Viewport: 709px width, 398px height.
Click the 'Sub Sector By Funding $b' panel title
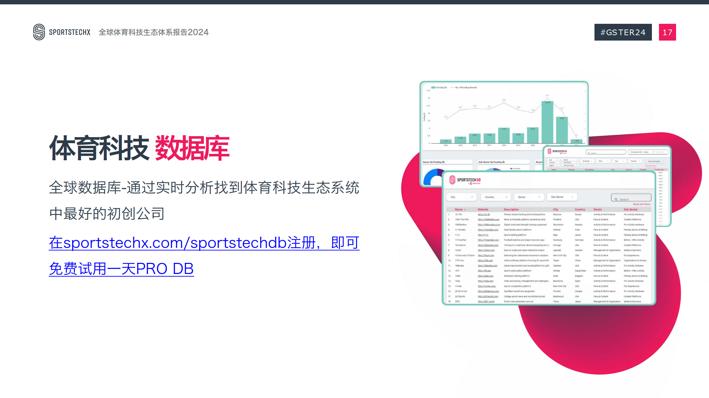[x=491, y=162]
